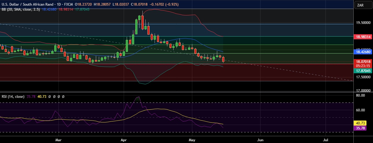373x143 pixels.
Task: Click the 19.50000 price axis tick
Action: pyautogui.click(x=363, y=23)
